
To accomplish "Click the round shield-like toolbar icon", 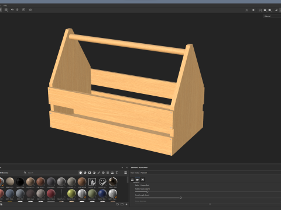I will pyautogui.click(x=30, y=10).
